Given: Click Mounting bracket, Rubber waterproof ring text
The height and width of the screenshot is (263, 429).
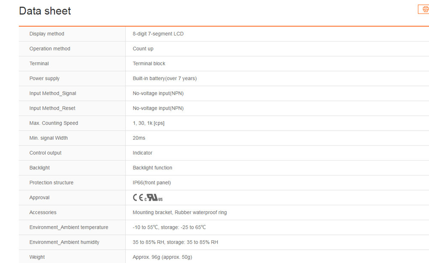Looking at the screenshot, I should [180, 212].
